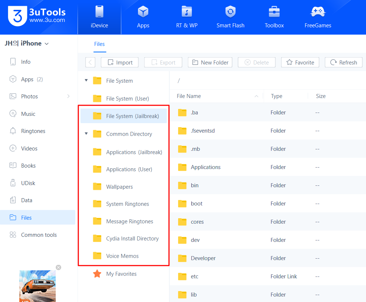Select File System (Jailbreak) tree item

pos(123,116)
